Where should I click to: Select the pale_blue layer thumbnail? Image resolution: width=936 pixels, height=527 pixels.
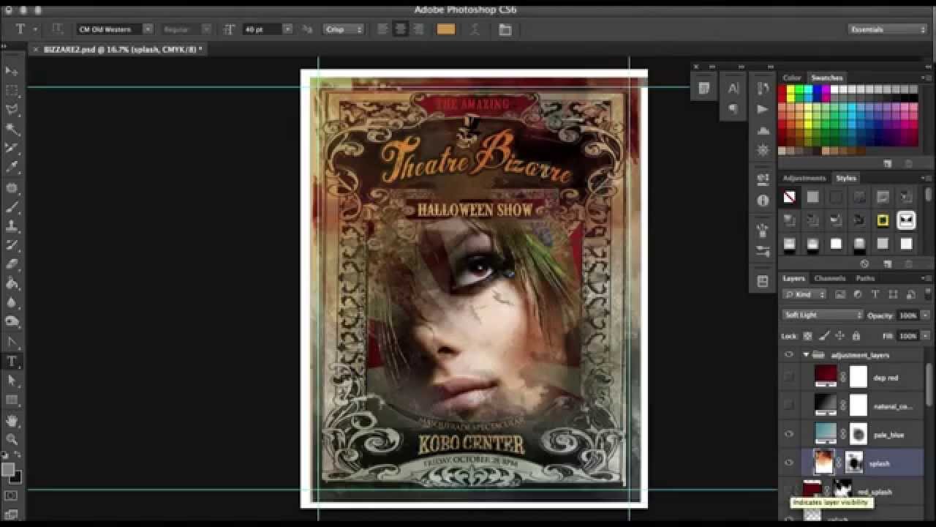click(x=825, y=433)
